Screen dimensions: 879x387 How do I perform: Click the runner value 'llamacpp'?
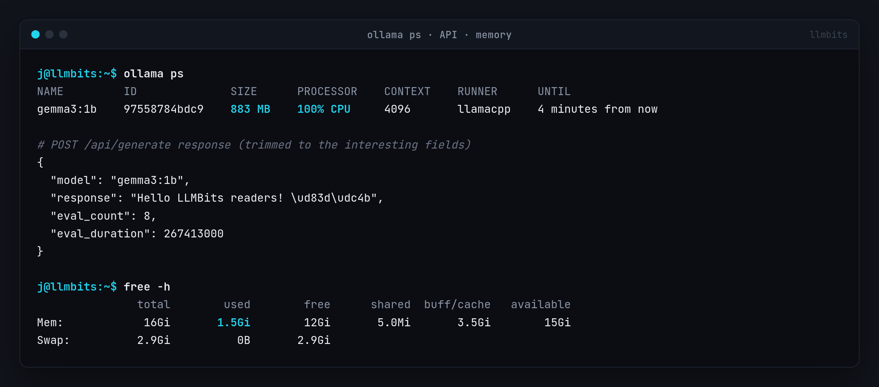(x=484, y=109)
